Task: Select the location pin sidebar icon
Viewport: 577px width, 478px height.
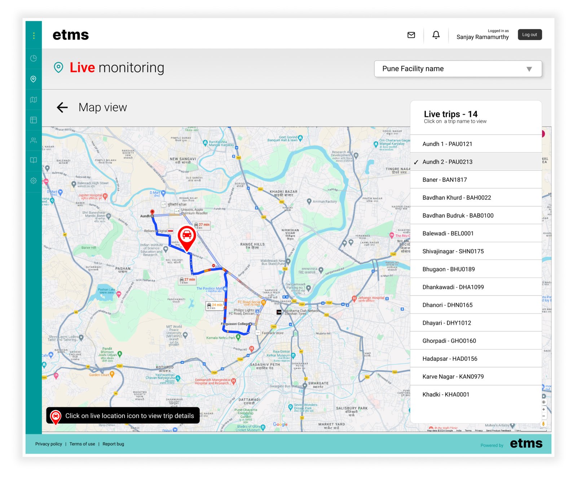Action: click(x=34, y=79)
